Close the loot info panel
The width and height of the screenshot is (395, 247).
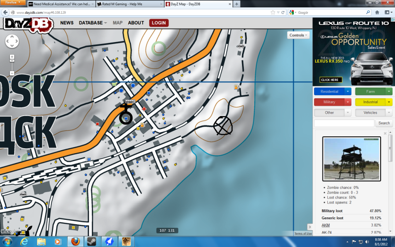pyautogui.click(x=385, y=133)
